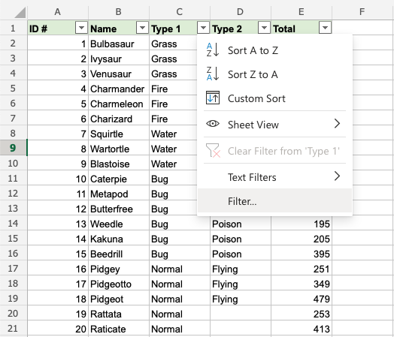Select column F header

tap(362, 12)
